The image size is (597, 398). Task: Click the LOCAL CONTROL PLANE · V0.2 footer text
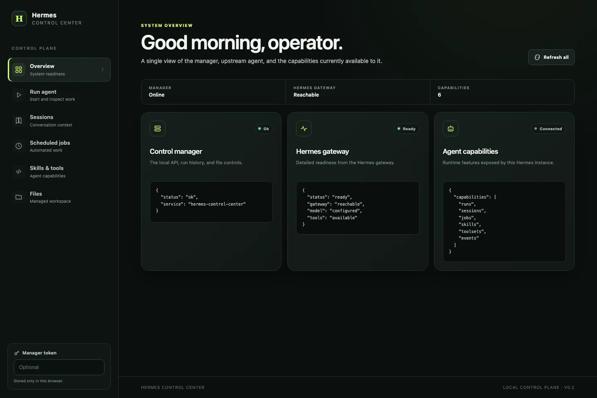[x=539, y=387]
